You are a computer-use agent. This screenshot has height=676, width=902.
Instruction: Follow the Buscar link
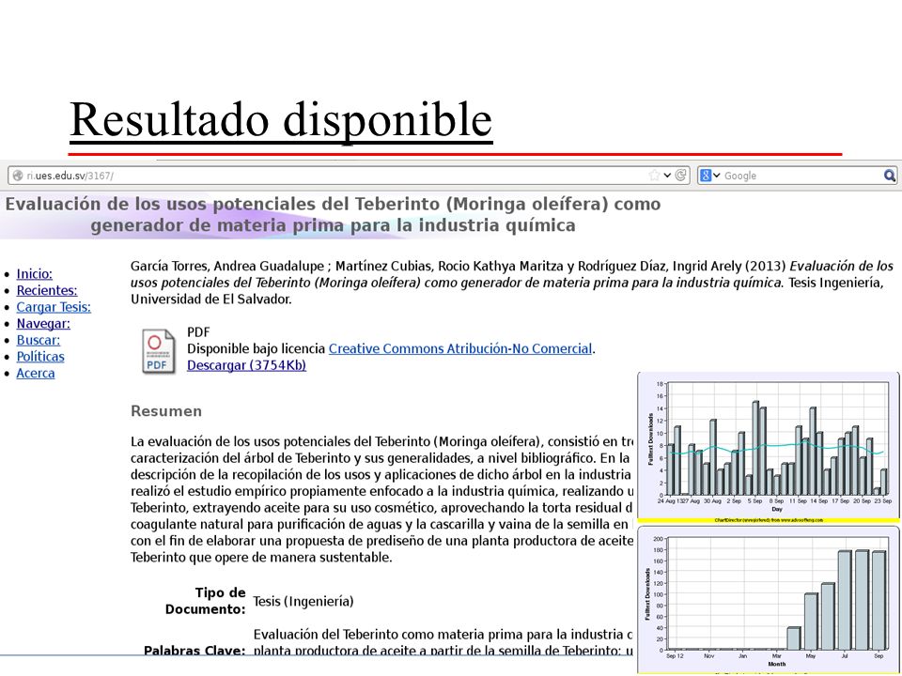[38, 340]
